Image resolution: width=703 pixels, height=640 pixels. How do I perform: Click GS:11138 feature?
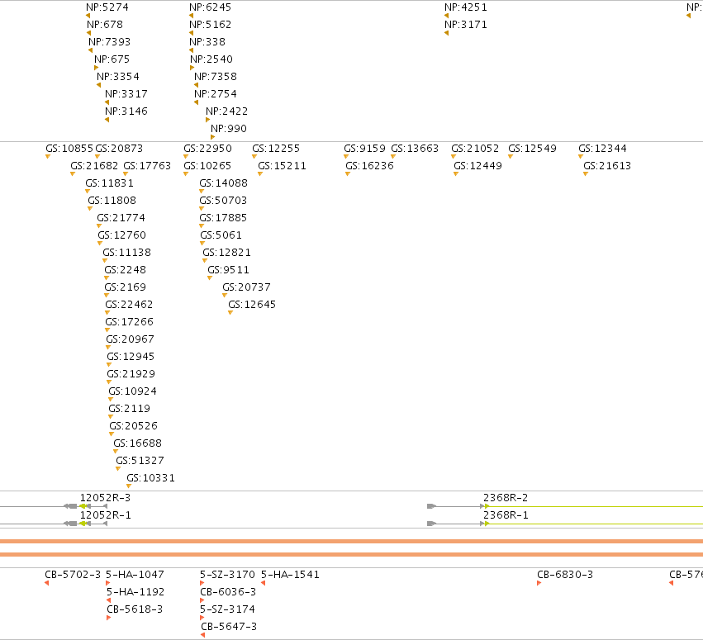click(127, 253)
